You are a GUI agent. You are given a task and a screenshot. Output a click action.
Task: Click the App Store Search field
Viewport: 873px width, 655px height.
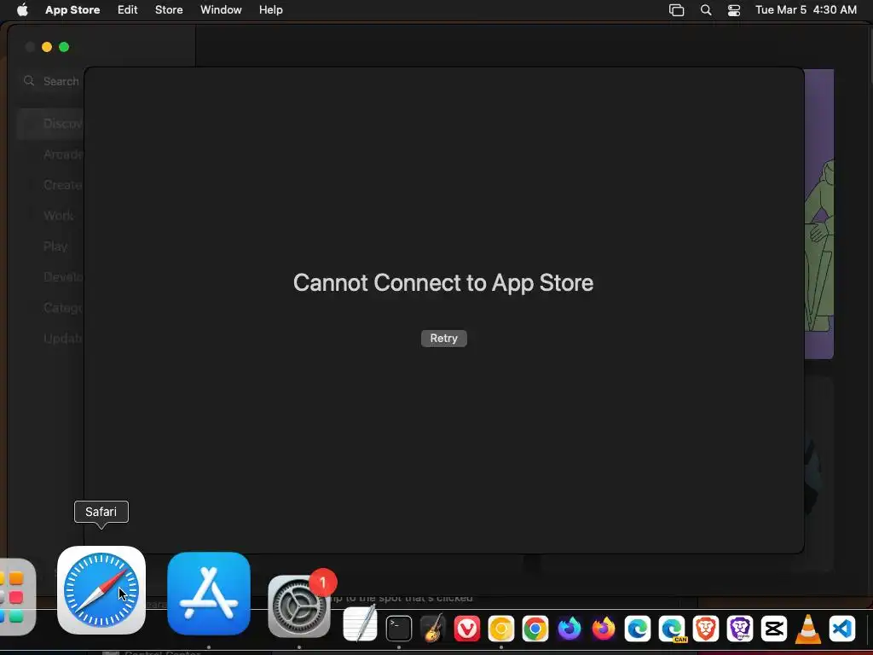(53, 81)
